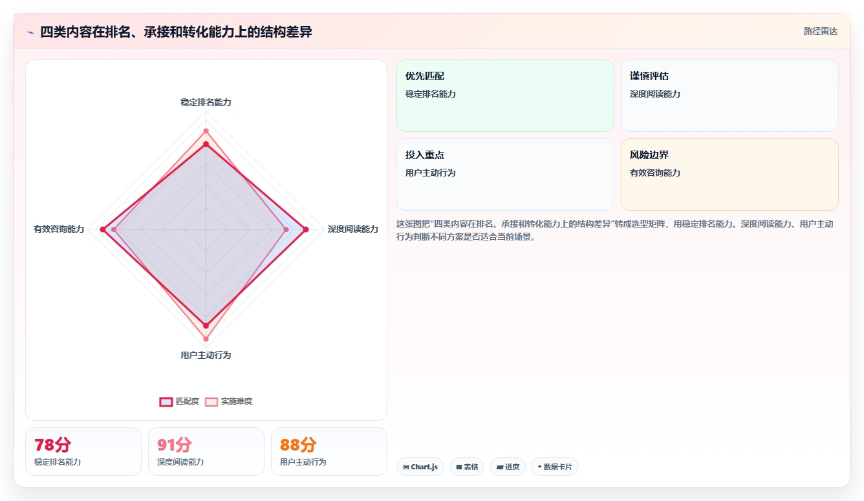
Task: Click the dark red 匹配度 point on 有效咨询能力 axis
Action: click(x=103, y=229)
